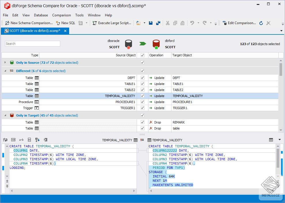Click the source database icon for dboracle

click(128, 44)
